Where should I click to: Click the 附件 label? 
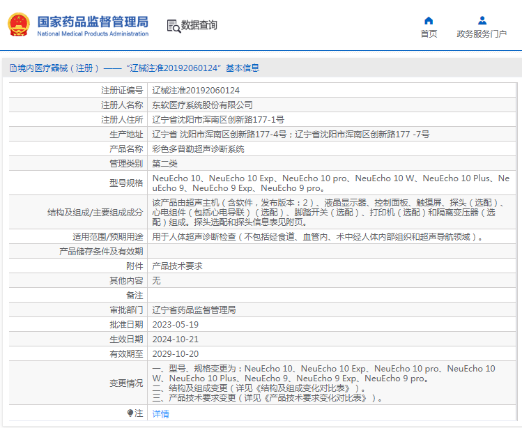coord(135,266)
